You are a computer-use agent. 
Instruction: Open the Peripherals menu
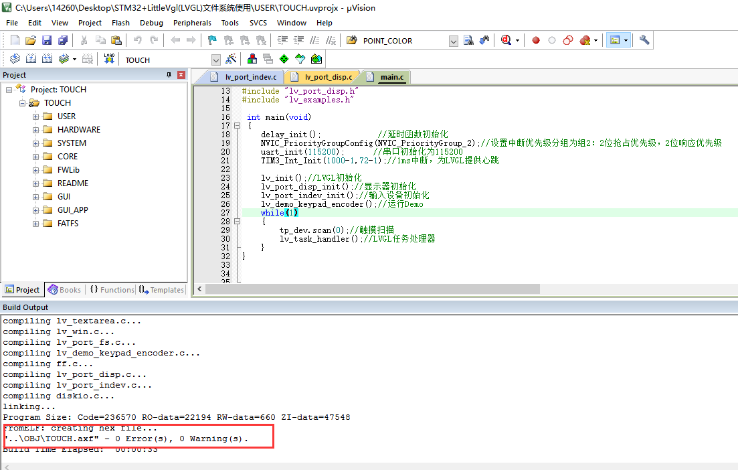[x=192, y=22]
